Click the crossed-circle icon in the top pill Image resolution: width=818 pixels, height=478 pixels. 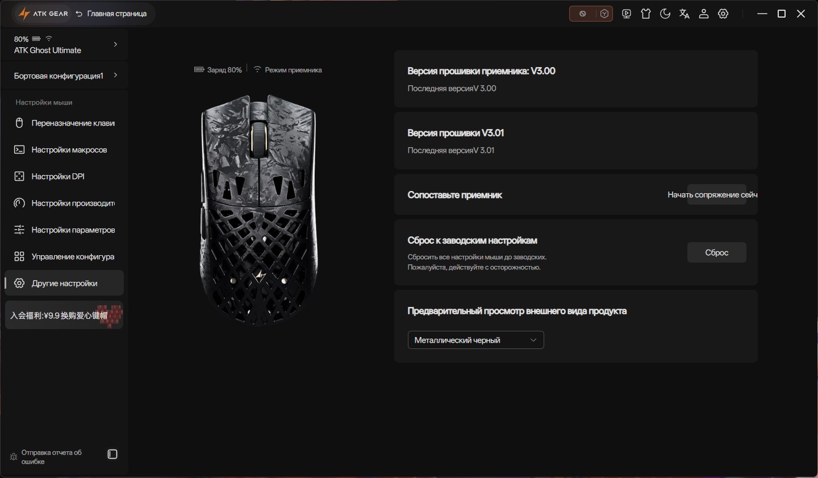tap(582, 14)
